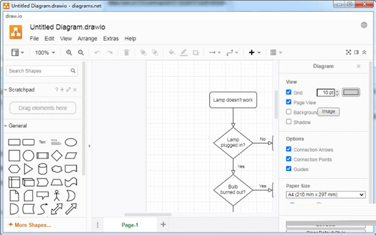The width and height of the screenshot is (376, 235).
Task: Select the diamond shape in General
Action: 57,155
